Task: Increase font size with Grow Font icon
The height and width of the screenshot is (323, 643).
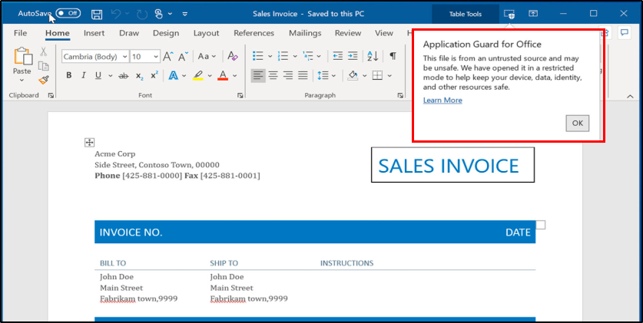Action: (168, 56)
